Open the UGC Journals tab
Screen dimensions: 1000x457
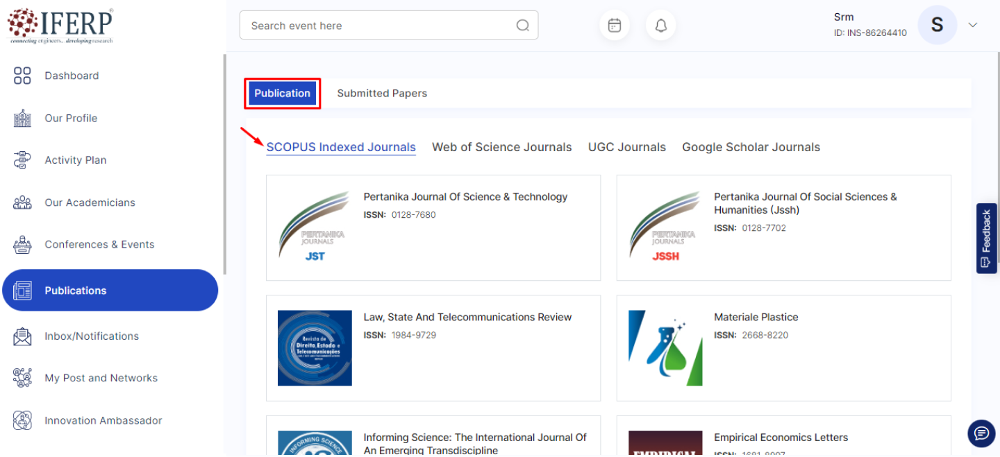tap(626, 147)
